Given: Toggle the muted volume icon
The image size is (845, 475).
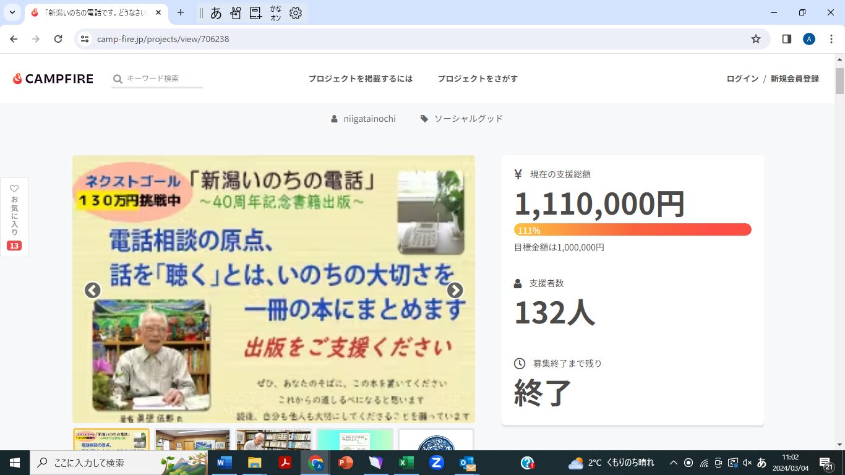Looking at the screenshot, I should click(x=747, y=463).
